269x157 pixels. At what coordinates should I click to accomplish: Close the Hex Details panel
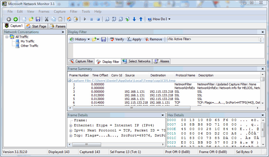pos(263,115)
